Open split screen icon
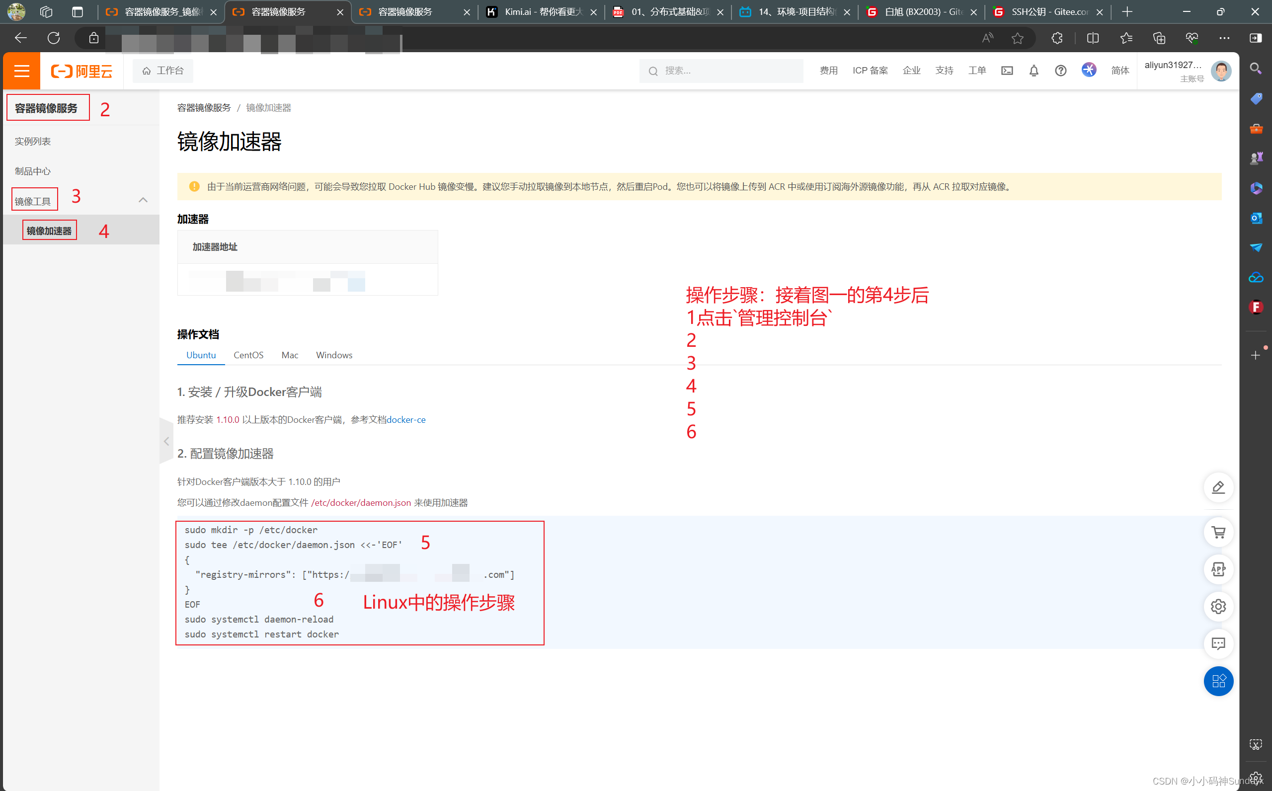This screenshot has height=791, width=1272. pyautogui.click(x=1093, y=38)
